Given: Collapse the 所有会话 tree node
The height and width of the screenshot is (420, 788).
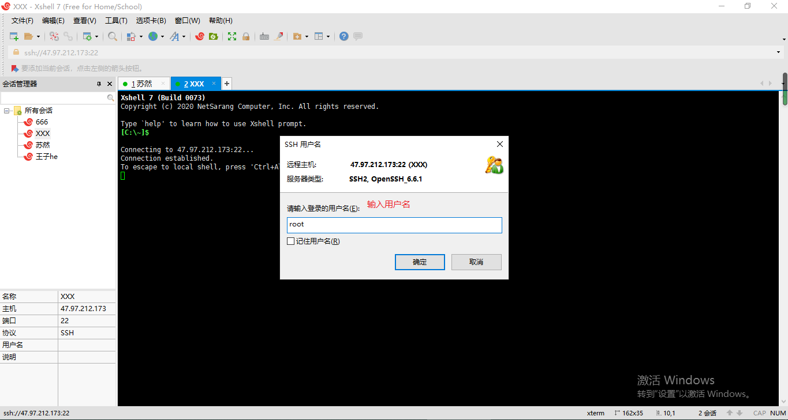Looking at the screenshot, I should coord(6,111).
